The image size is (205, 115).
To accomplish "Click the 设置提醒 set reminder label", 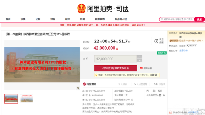I will 161,41.
